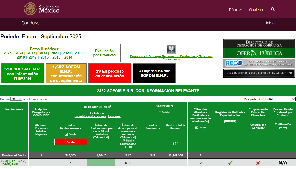Click the red cross under Educación Financiera
Viewport: 296px width, 169px height.
pyautogui.click(x=258, y=163)
